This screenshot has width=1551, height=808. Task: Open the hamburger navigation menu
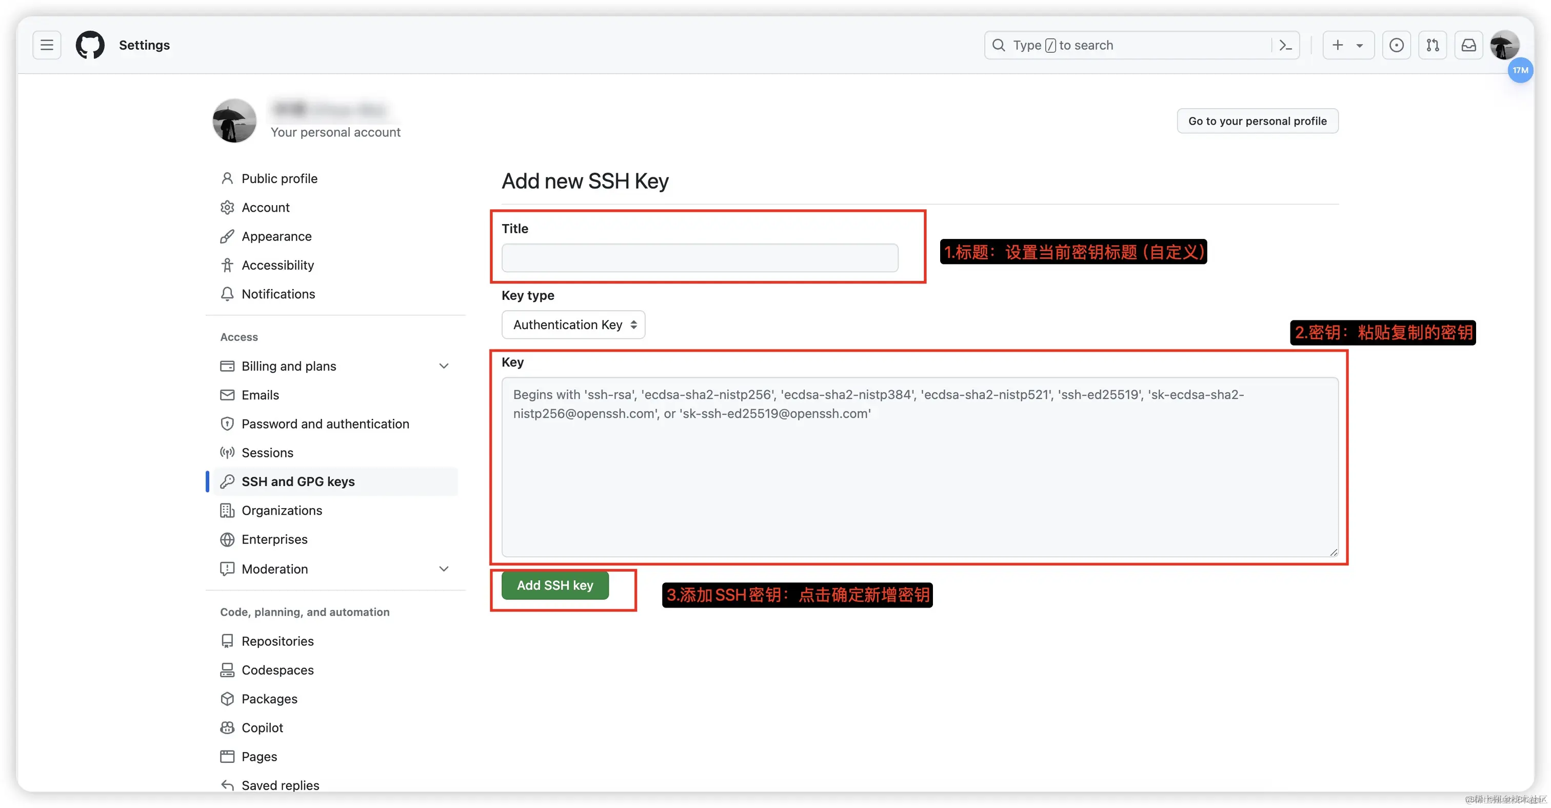click(46, 45)
